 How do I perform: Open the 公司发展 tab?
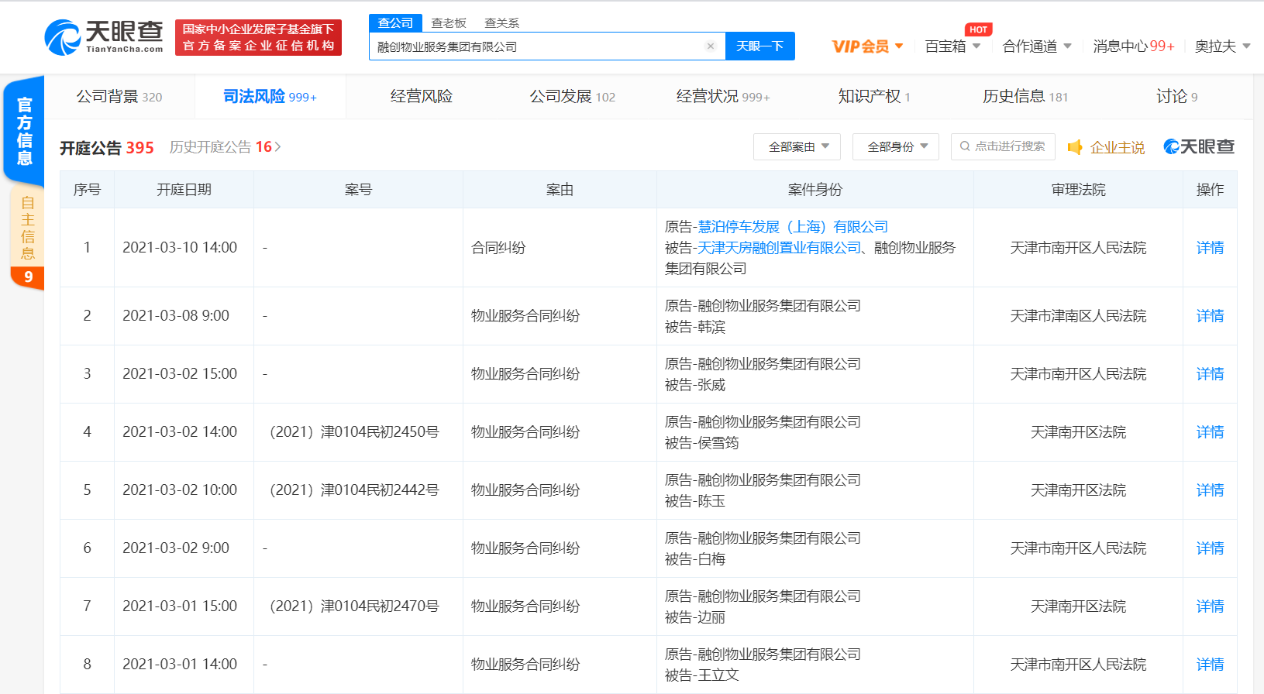572,97
